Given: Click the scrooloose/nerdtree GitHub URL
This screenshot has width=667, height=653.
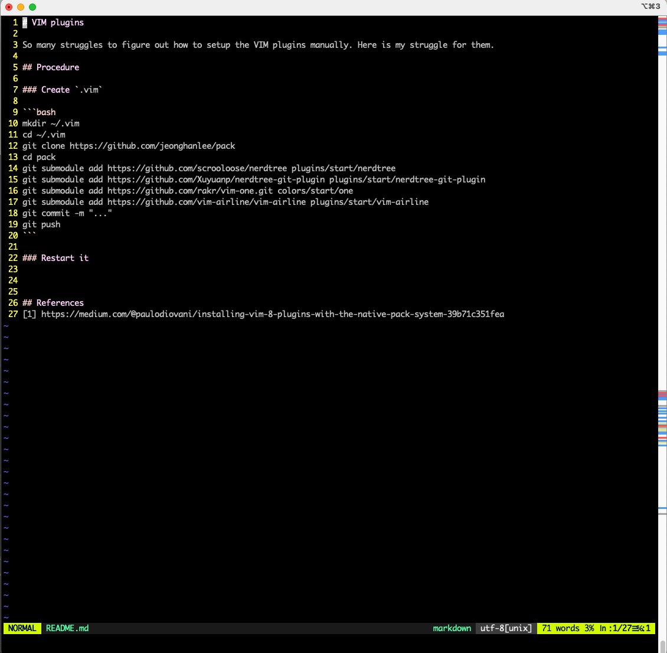Looking at the screenshot, I should coord(197,168).
